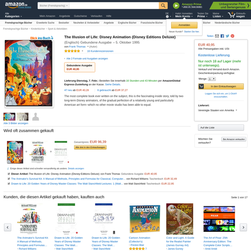Image resolution: width=251 pixels, height=251 pixels.
Task: Select the second book preview thumbnail
Action: point(23,117)
